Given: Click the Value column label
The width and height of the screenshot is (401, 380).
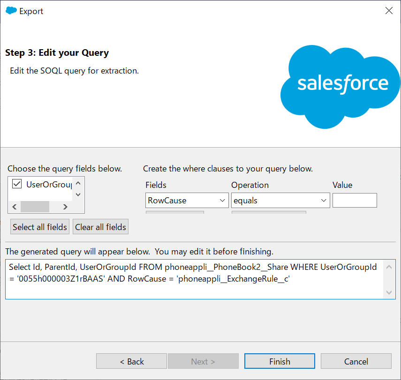Looking at the screenshot, I should pyautogui.click(x=342, y=185).
